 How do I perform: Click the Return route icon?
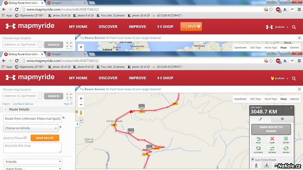click(285, 150)
